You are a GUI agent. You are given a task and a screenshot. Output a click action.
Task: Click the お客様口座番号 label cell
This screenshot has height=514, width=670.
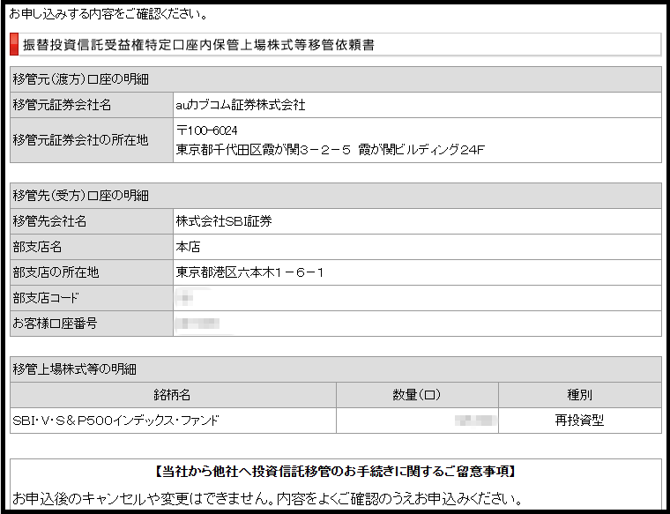(x=92, y=324)
